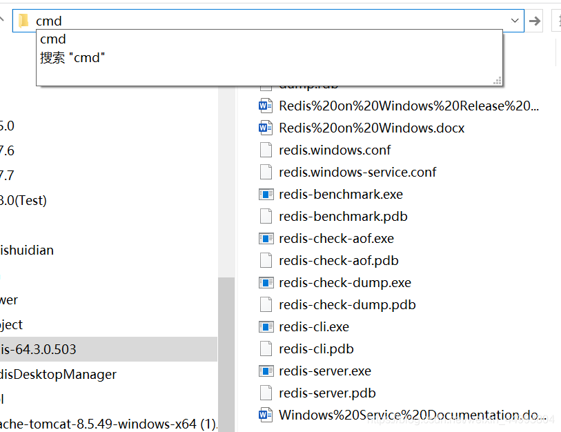Select redis-check-aof.exe file name
This screenshot has height=432, width=561.
tap(336, 238)
